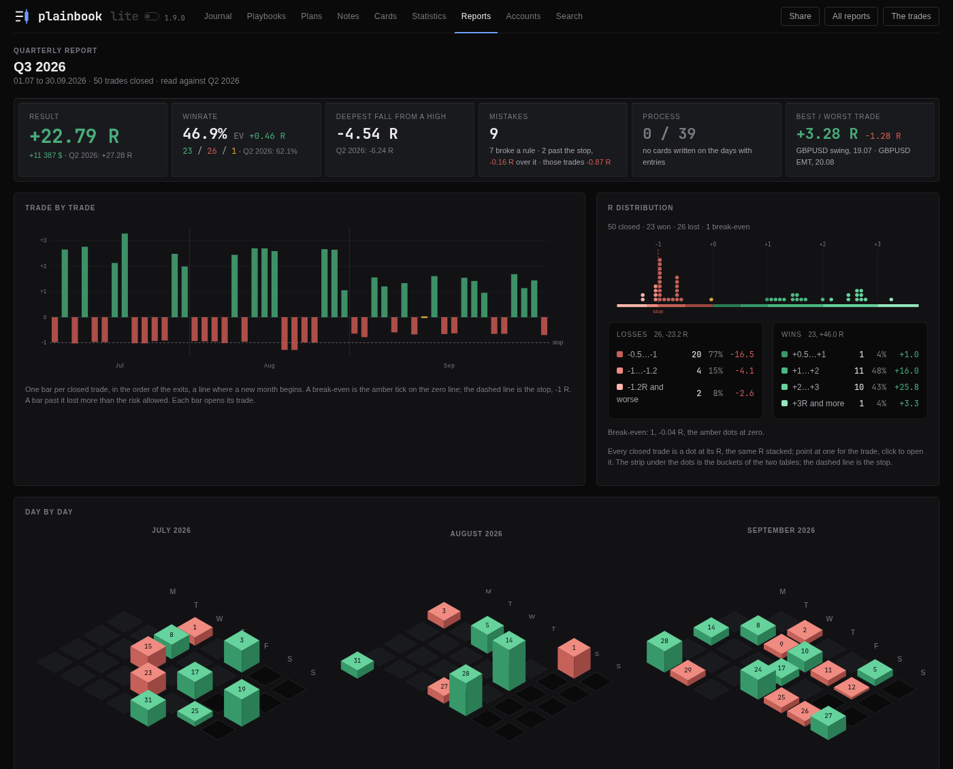Open Cards from the navigation bar
The width and height of the screenshot is (953, 769).
(x=385, y=16)
